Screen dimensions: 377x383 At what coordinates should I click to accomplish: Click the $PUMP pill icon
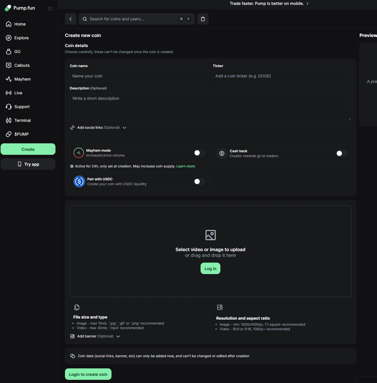(9, 134)
